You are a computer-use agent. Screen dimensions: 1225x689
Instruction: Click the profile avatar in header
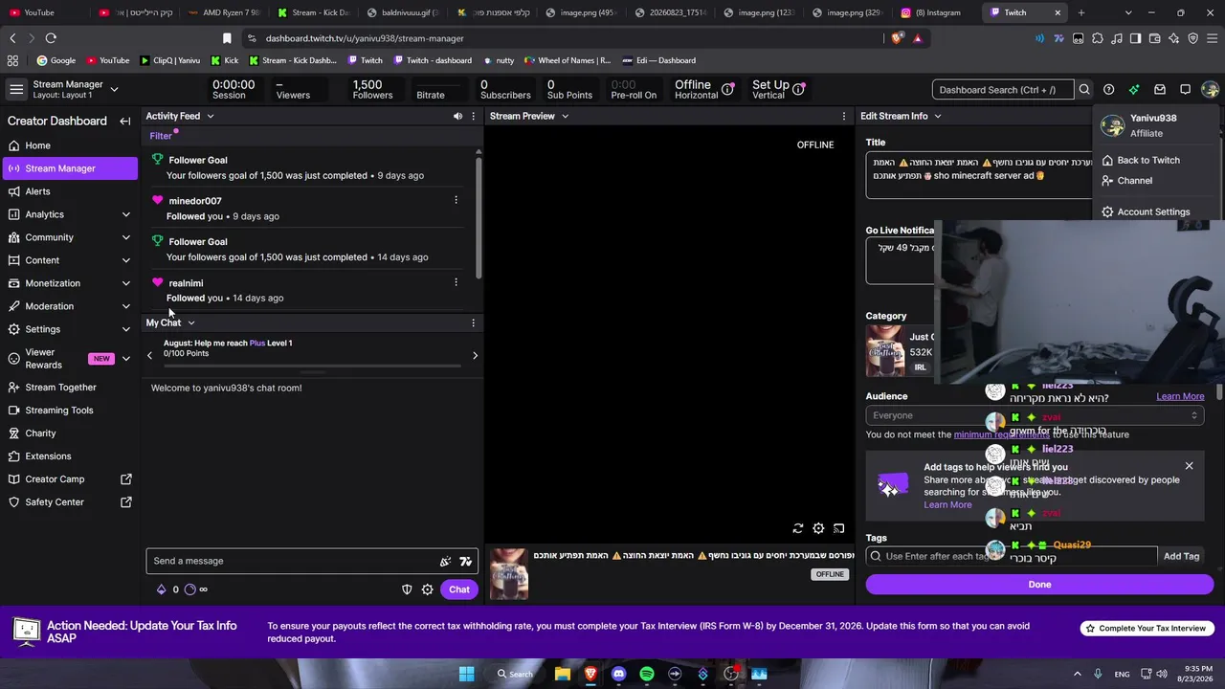tap(1210, 90)
